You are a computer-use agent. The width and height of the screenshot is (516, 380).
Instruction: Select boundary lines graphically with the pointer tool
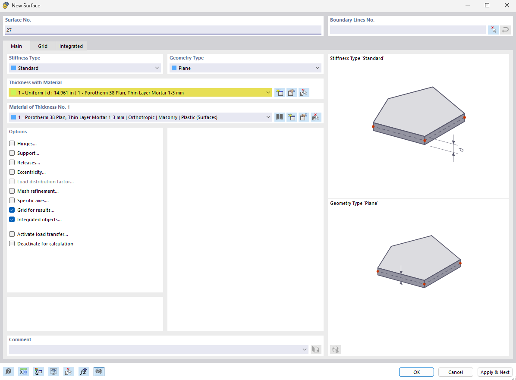(493, 29)
